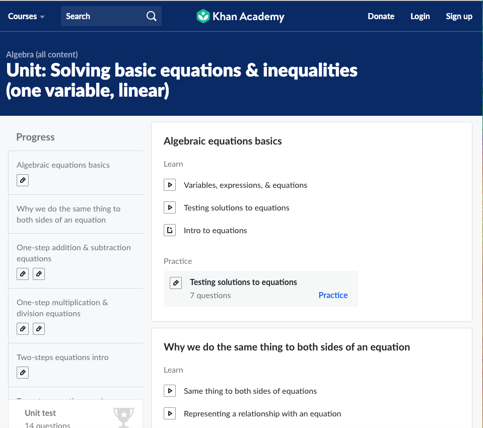Click play icon beside Same thing to both sides

[x=170, y=391]
